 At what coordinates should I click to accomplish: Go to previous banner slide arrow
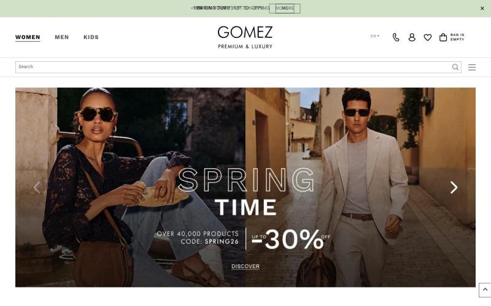pyautogui.click(x=37, y=187)
